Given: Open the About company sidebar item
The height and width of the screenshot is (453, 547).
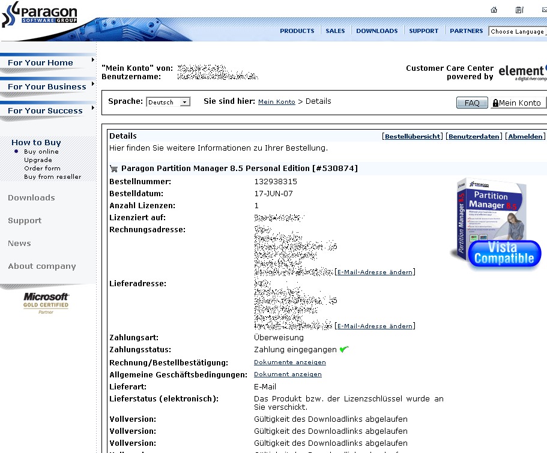Looking at the screenshot, I should pyautogui.click(x=42, y=266).
